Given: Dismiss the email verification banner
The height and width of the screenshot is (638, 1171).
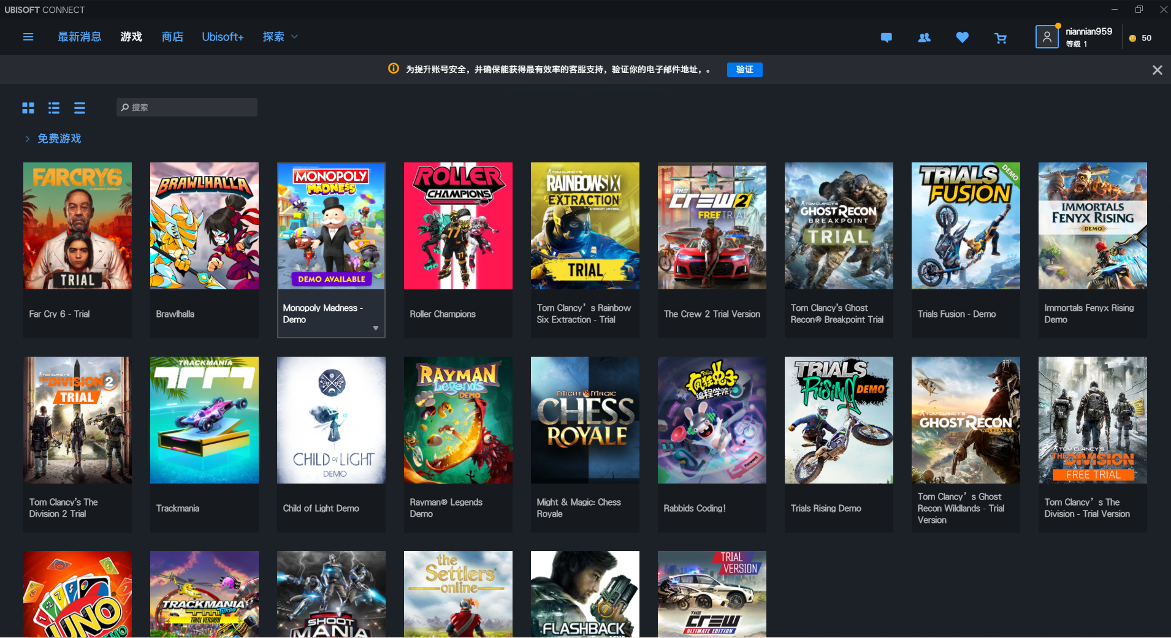Looking at the screenshot, I should (1157, 70).
